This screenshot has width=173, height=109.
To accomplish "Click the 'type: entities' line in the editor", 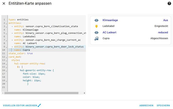I will (x=19, y=20).
